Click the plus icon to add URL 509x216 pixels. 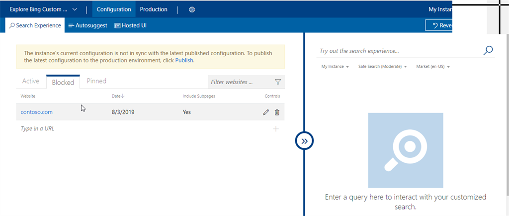pyautogui.click(x=275, y=129)
